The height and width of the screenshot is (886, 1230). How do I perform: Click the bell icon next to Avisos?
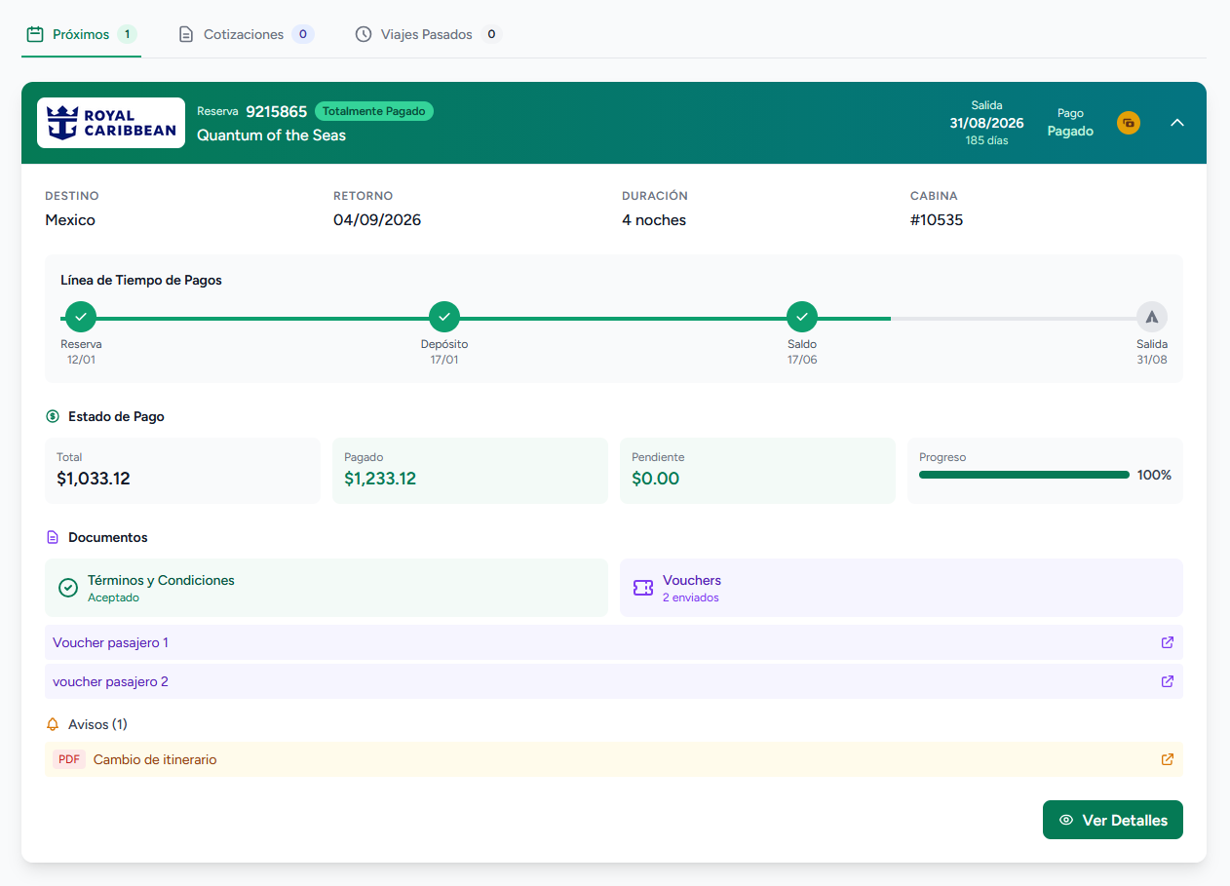pos(51,724)
